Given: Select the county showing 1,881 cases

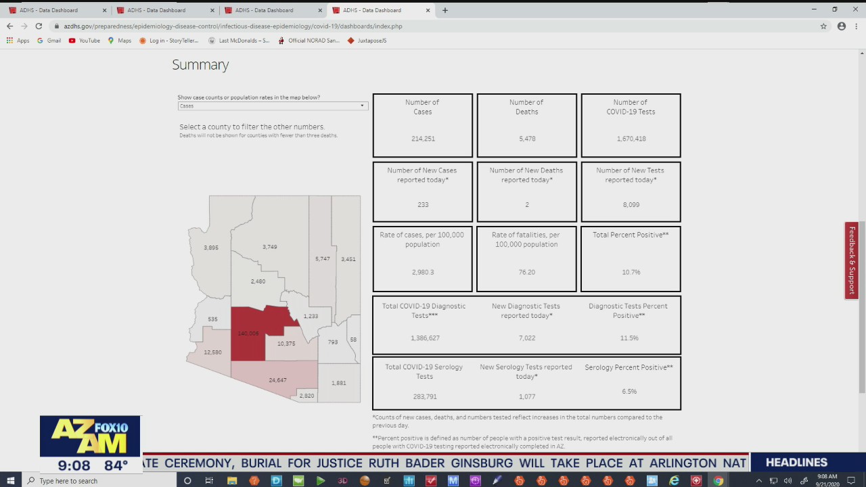Looking at the screenshot, I should 338,383.
